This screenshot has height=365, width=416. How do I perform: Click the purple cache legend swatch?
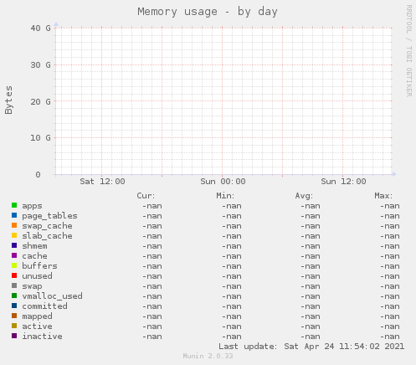coord(14,255)
